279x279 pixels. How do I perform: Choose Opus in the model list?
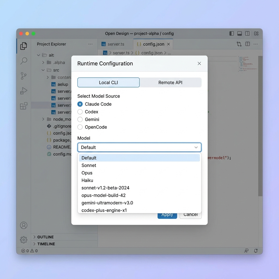pyautogui.click(x=139, y=173)
